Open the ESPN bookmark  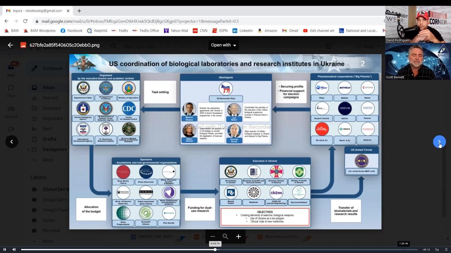coord(220,31)
